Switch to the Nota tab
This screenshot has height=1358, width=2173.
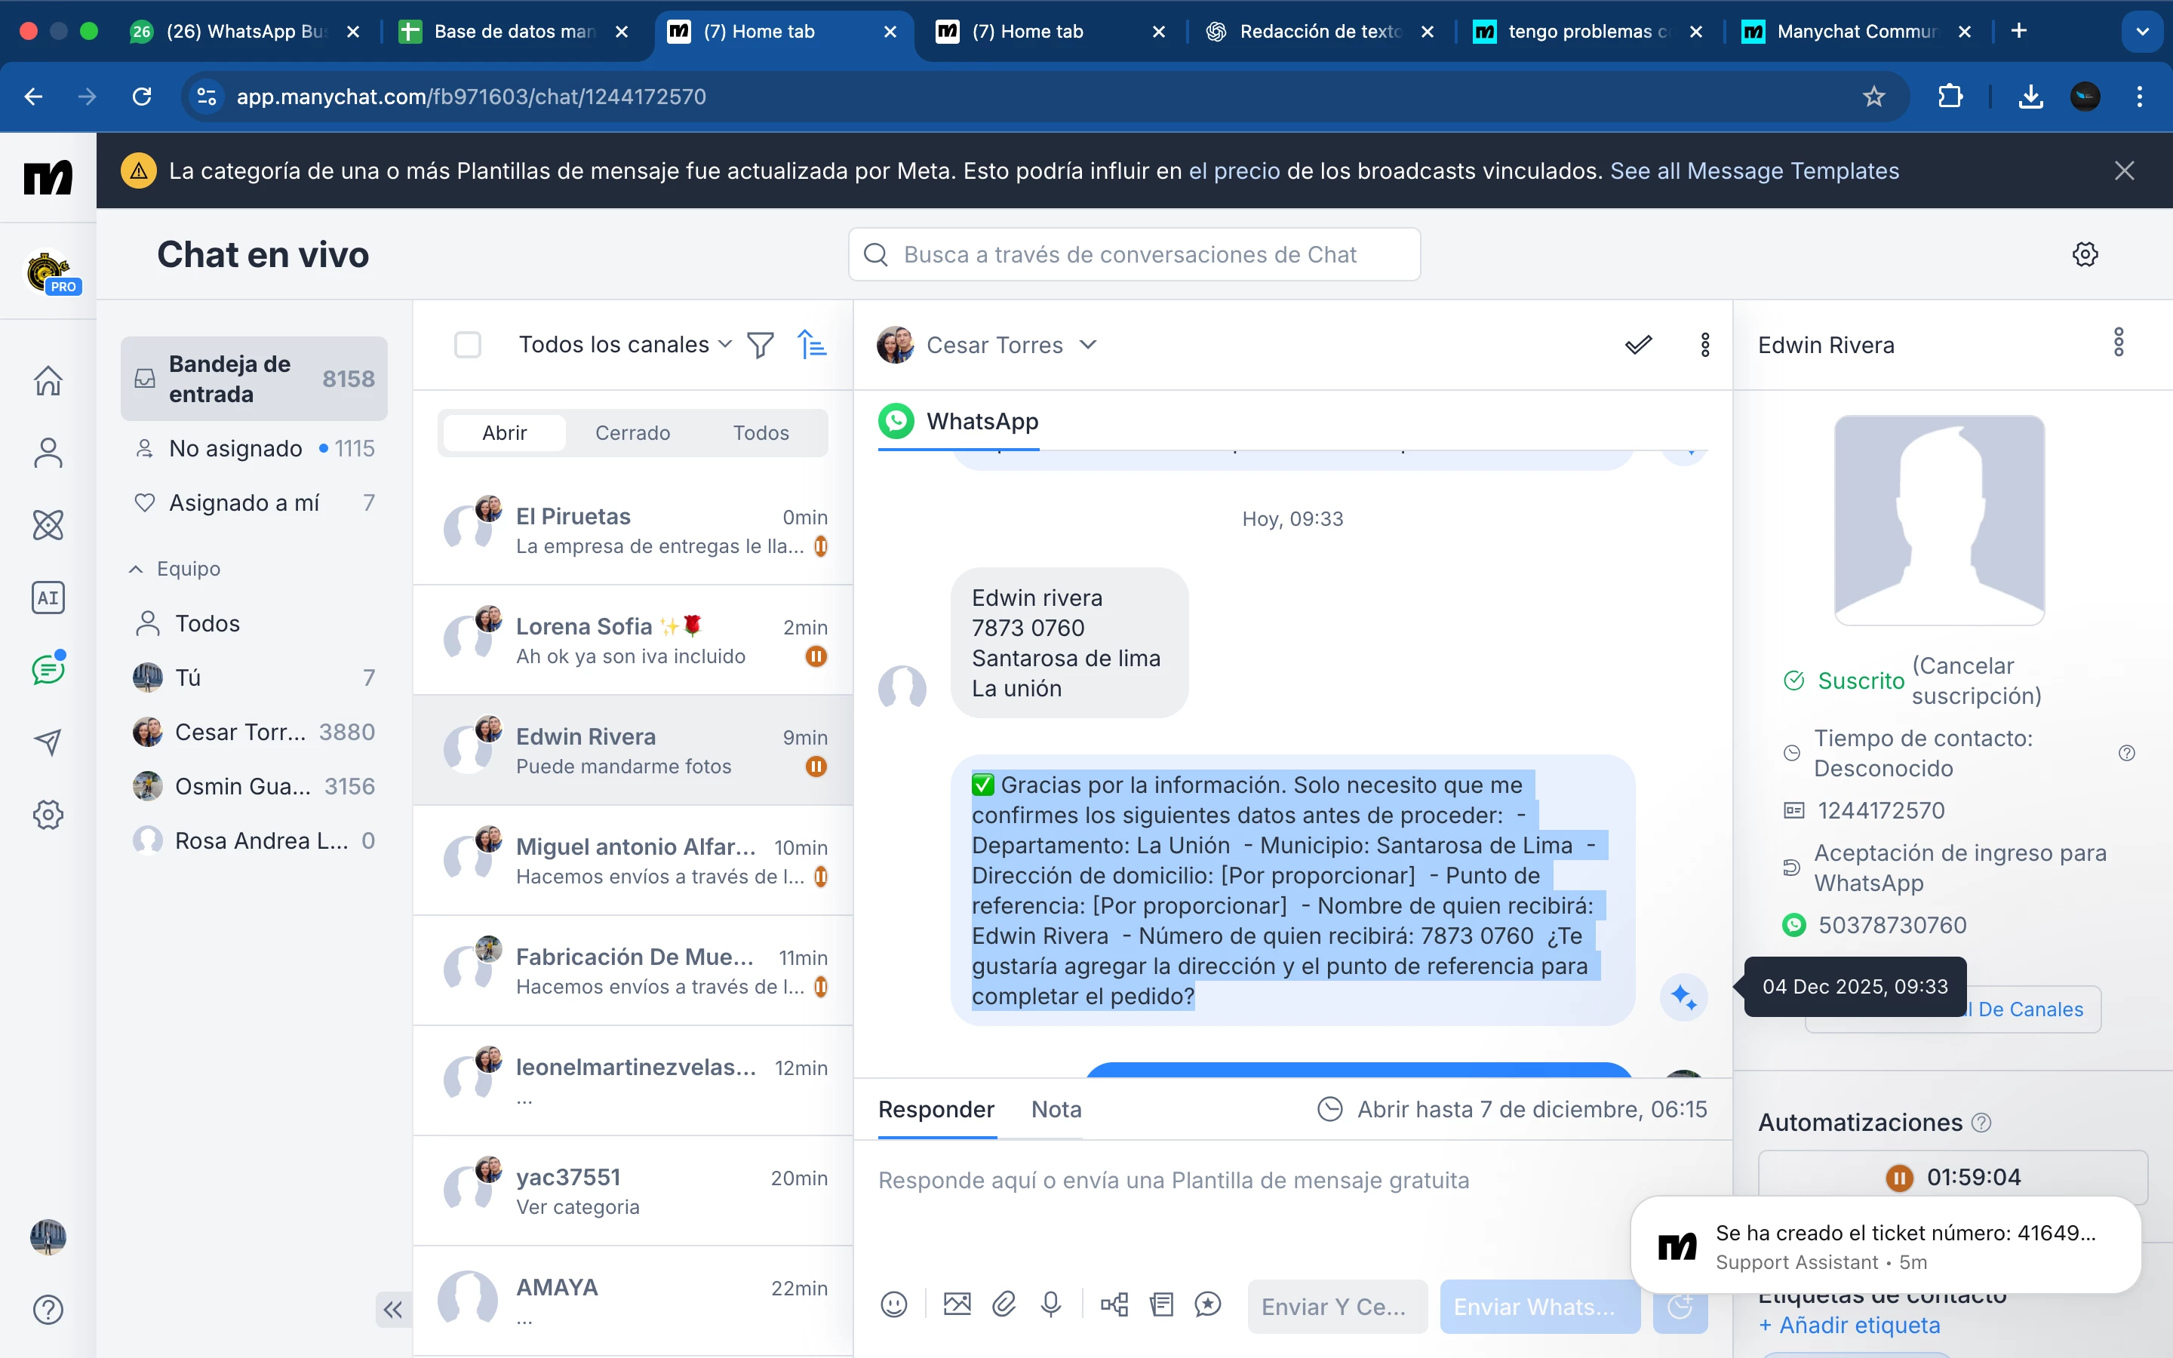coord(1056,1109)
